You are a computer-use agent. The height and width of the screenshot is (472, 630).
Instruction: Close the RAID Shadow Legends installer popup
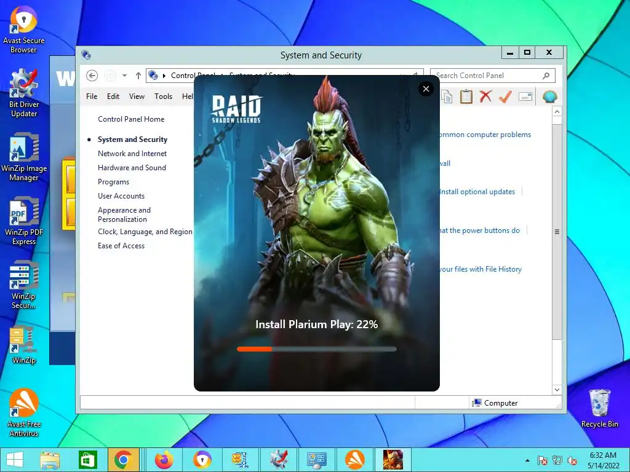426,88
